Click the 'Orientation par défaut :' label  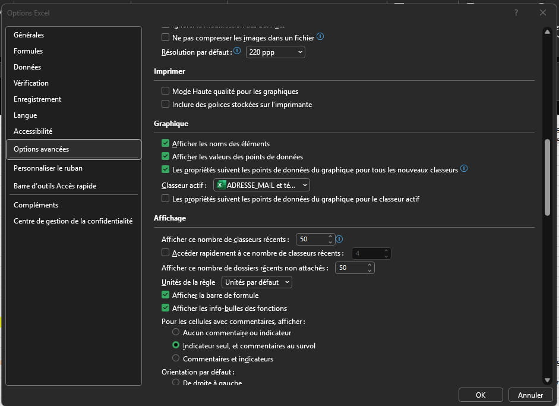pyautogui.click(x=198, y=372)
